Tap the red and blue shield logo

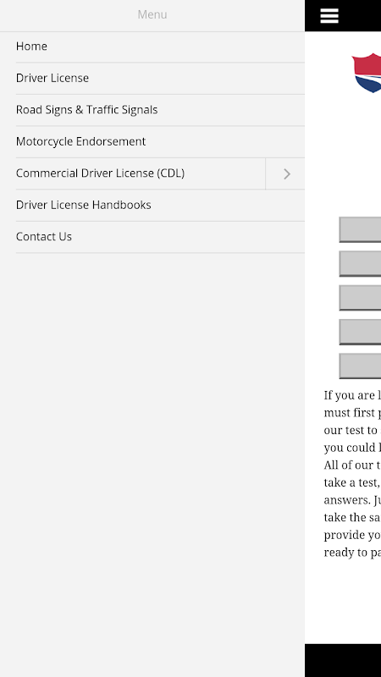[367, 73]
